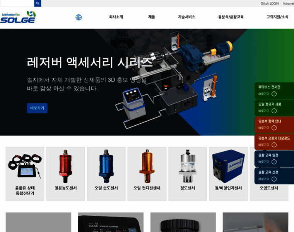294x232 pixels.
Task: Open the 윤활 교육 일정 quick link
Action: click(x=274, y=159)
